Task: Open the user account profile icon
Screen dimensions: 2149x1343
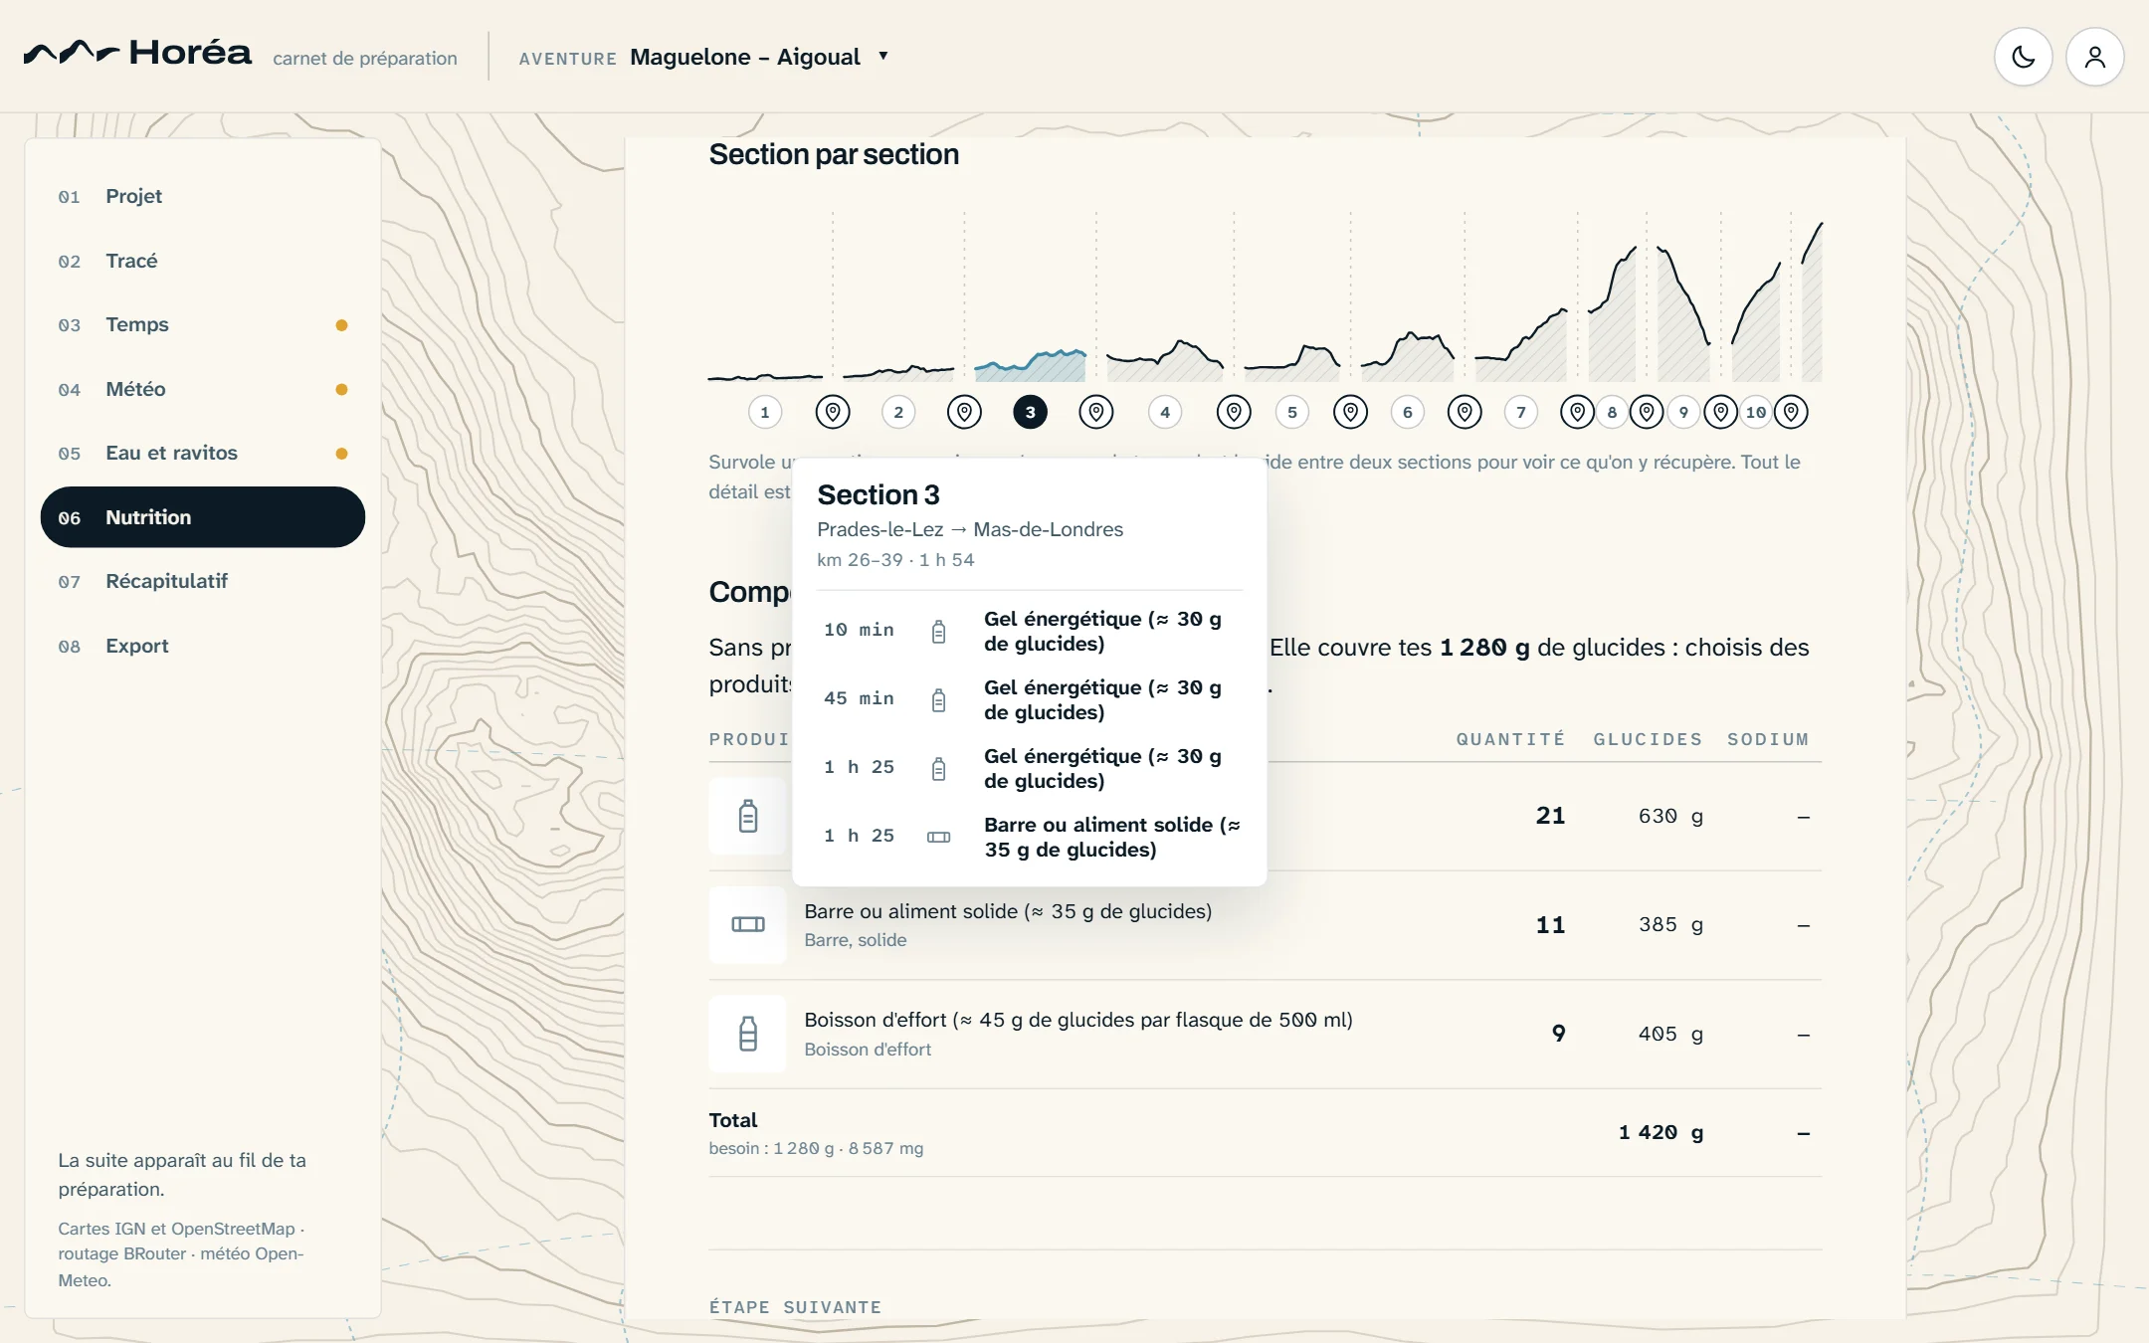Action: [x=2094, y=57]
